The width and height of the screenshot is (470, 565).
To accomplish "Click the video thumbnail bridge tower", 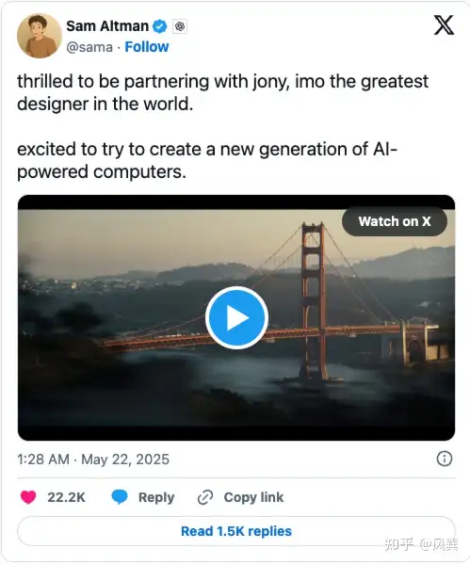I will click(x=313, y=301).
